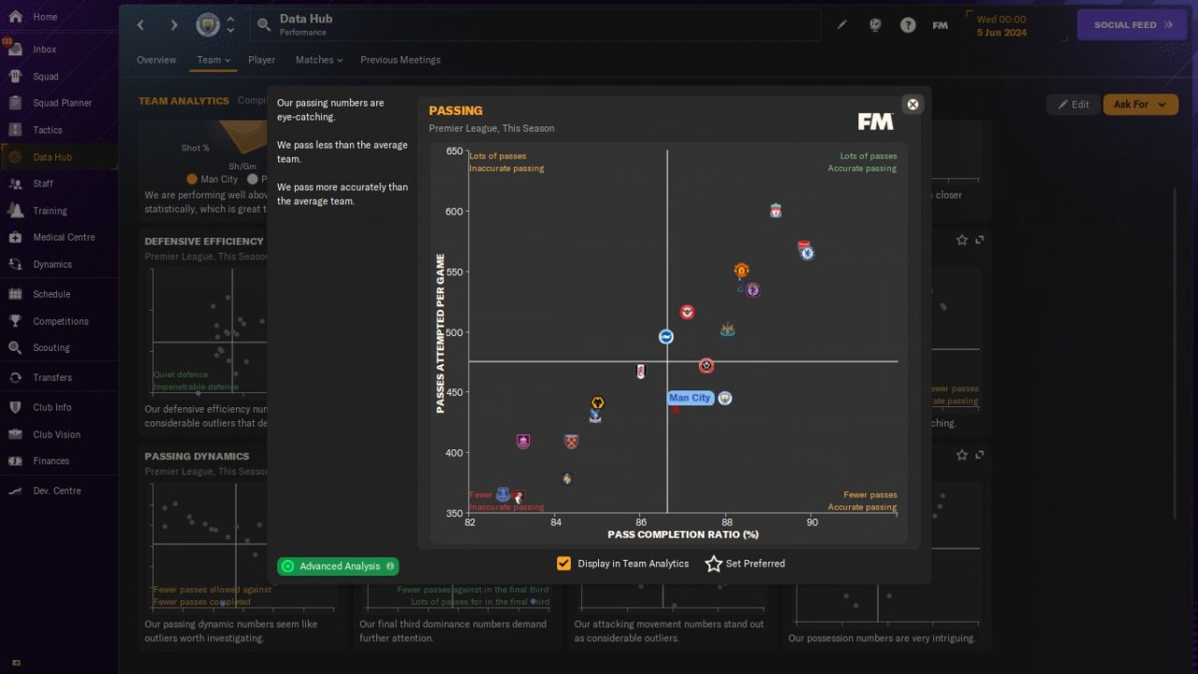Click the Fulham badge on the chart
Viewport: 1198px width, 674px height.
pyautogui.click(x=640, y=372)
